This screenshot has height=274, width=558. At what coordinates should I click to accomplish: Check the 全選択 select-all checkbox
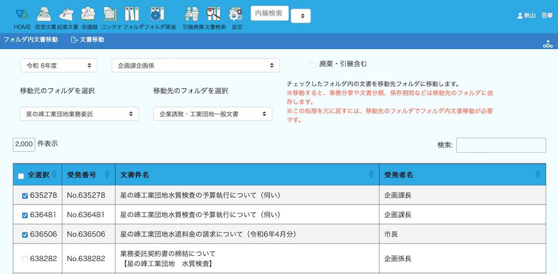21,176
